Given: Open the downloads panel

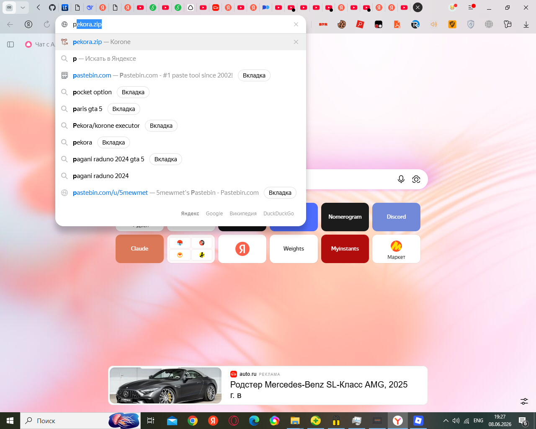Looking at the screenshot, I should pyautogui.click(x=526, y=24).
